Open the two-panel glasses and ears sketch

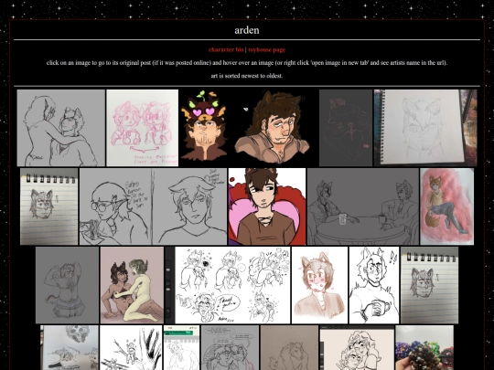coord(153,206)
